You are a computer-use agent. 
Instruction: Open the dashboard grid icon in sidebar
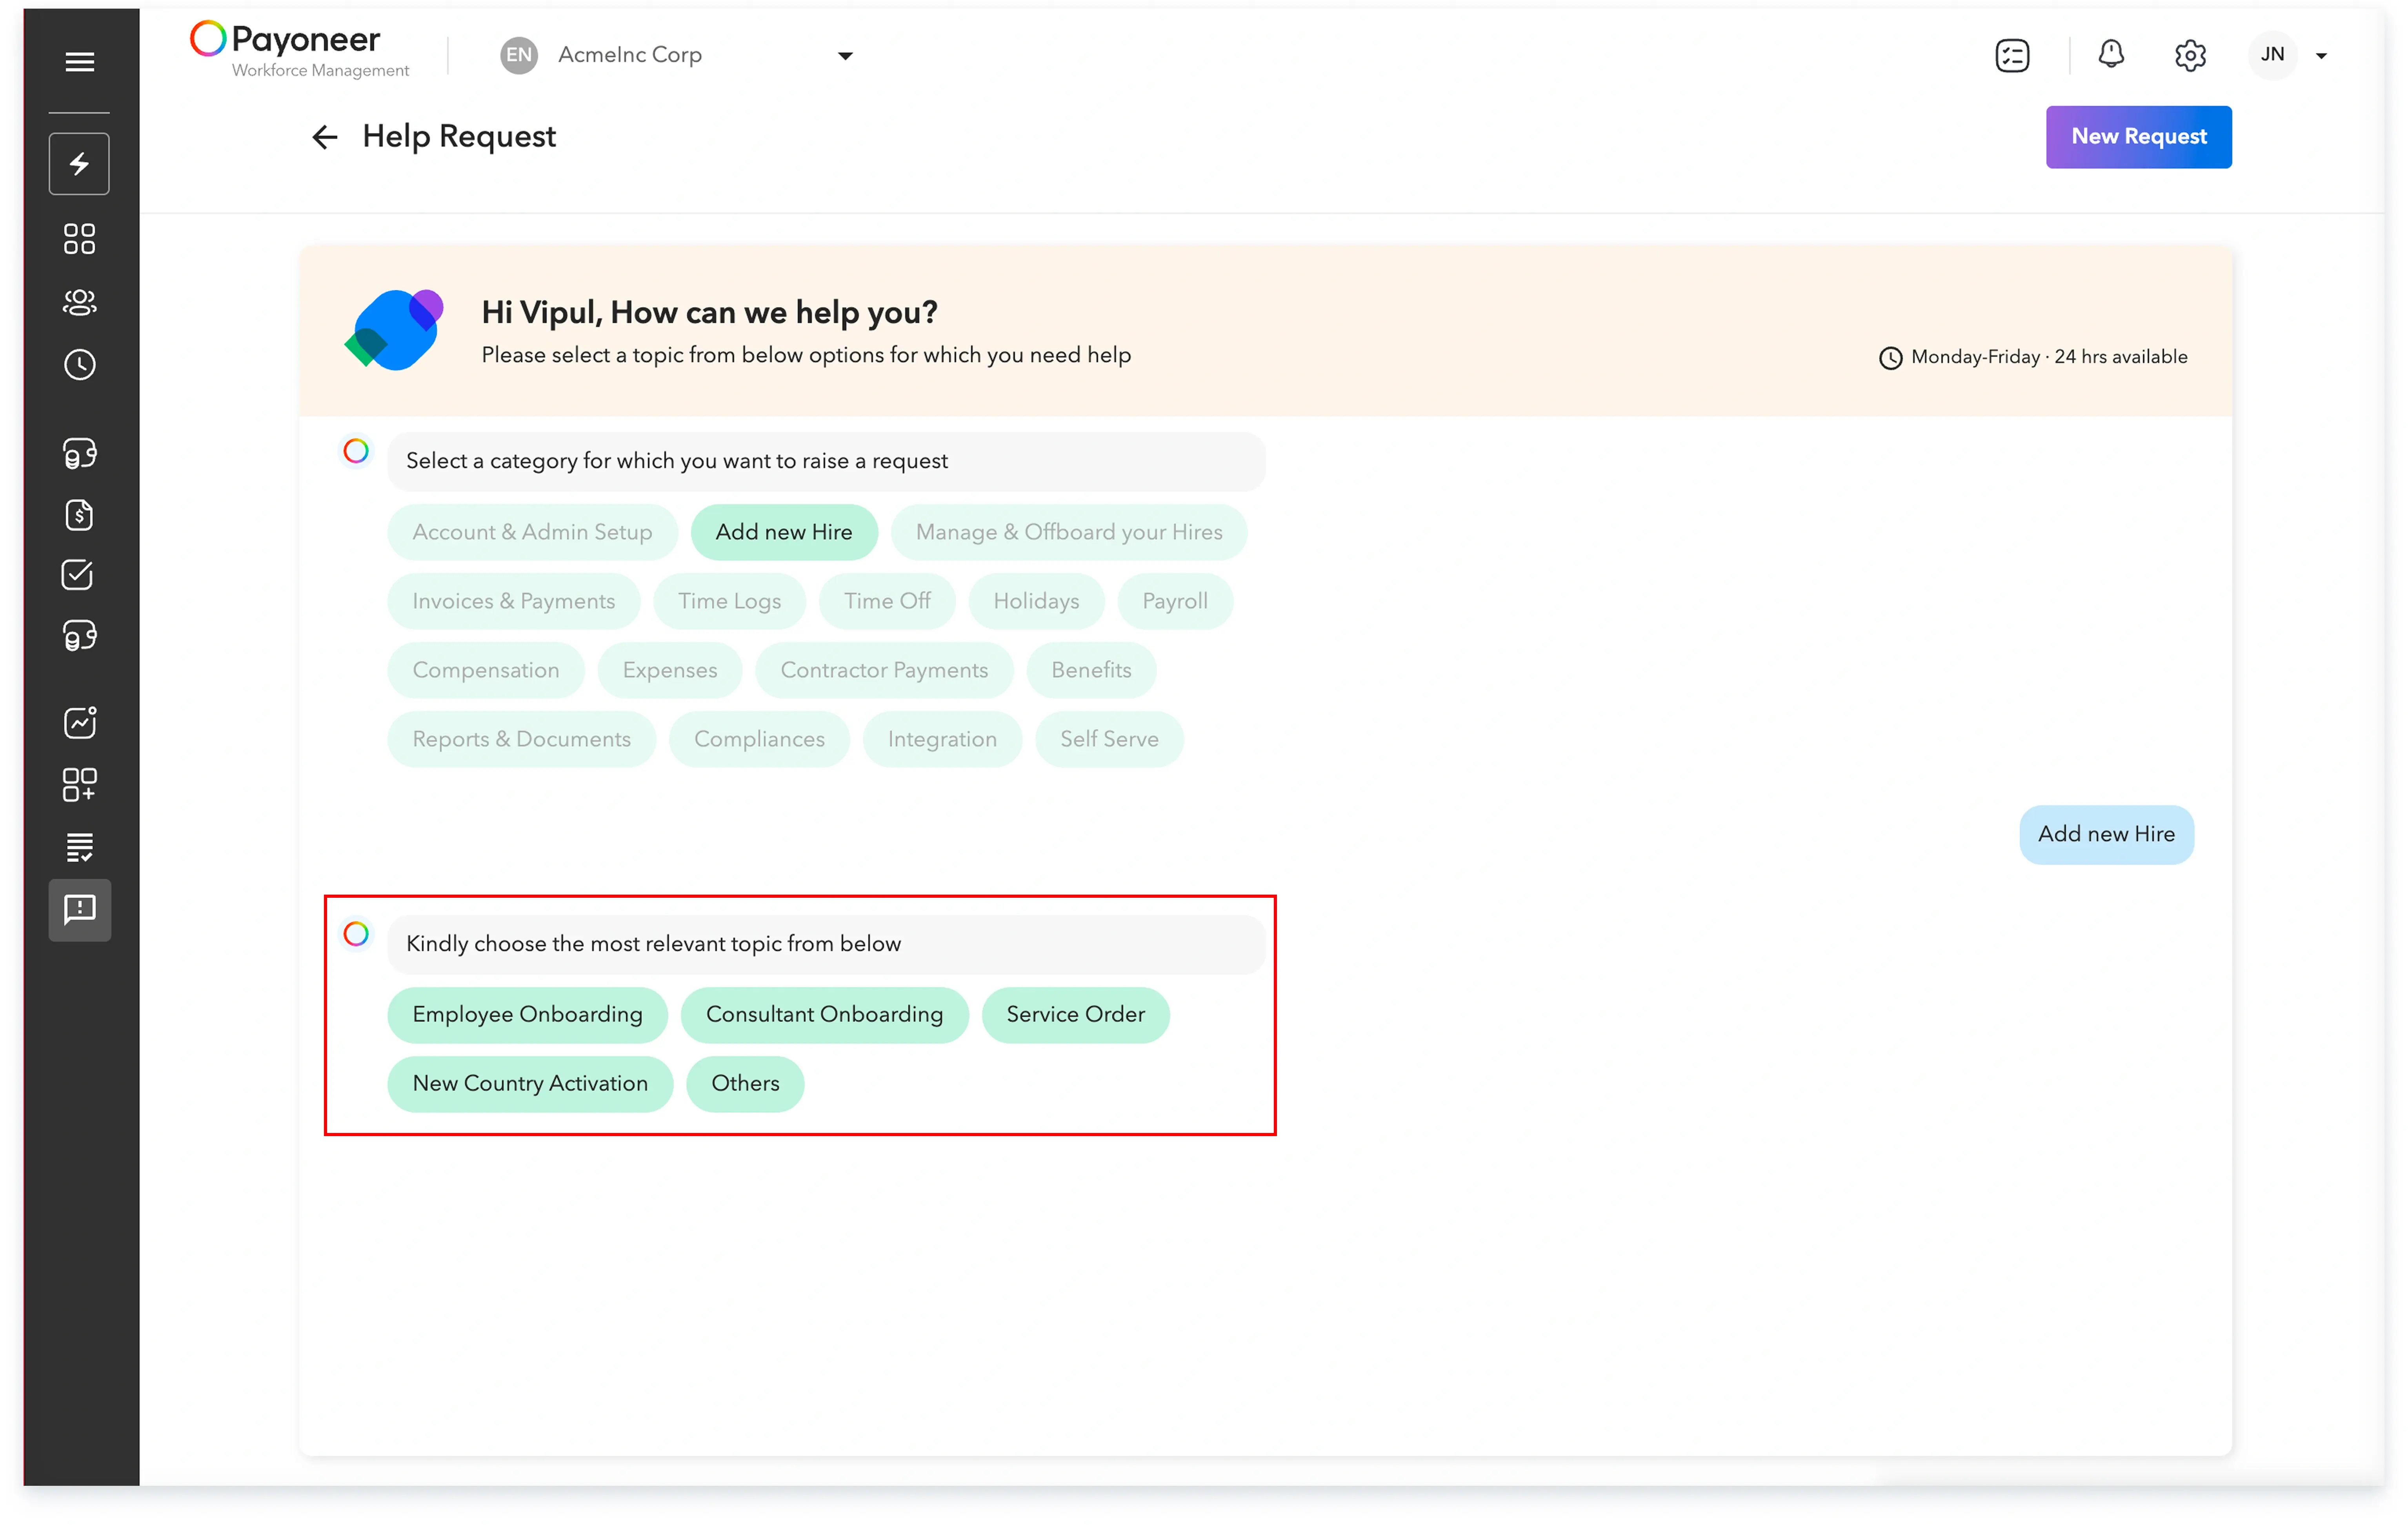point(79,239)
